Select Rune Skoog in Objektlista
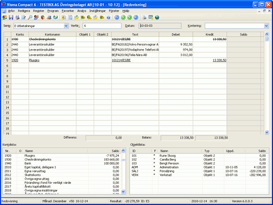The image size is (273, 205). point(199,155)
